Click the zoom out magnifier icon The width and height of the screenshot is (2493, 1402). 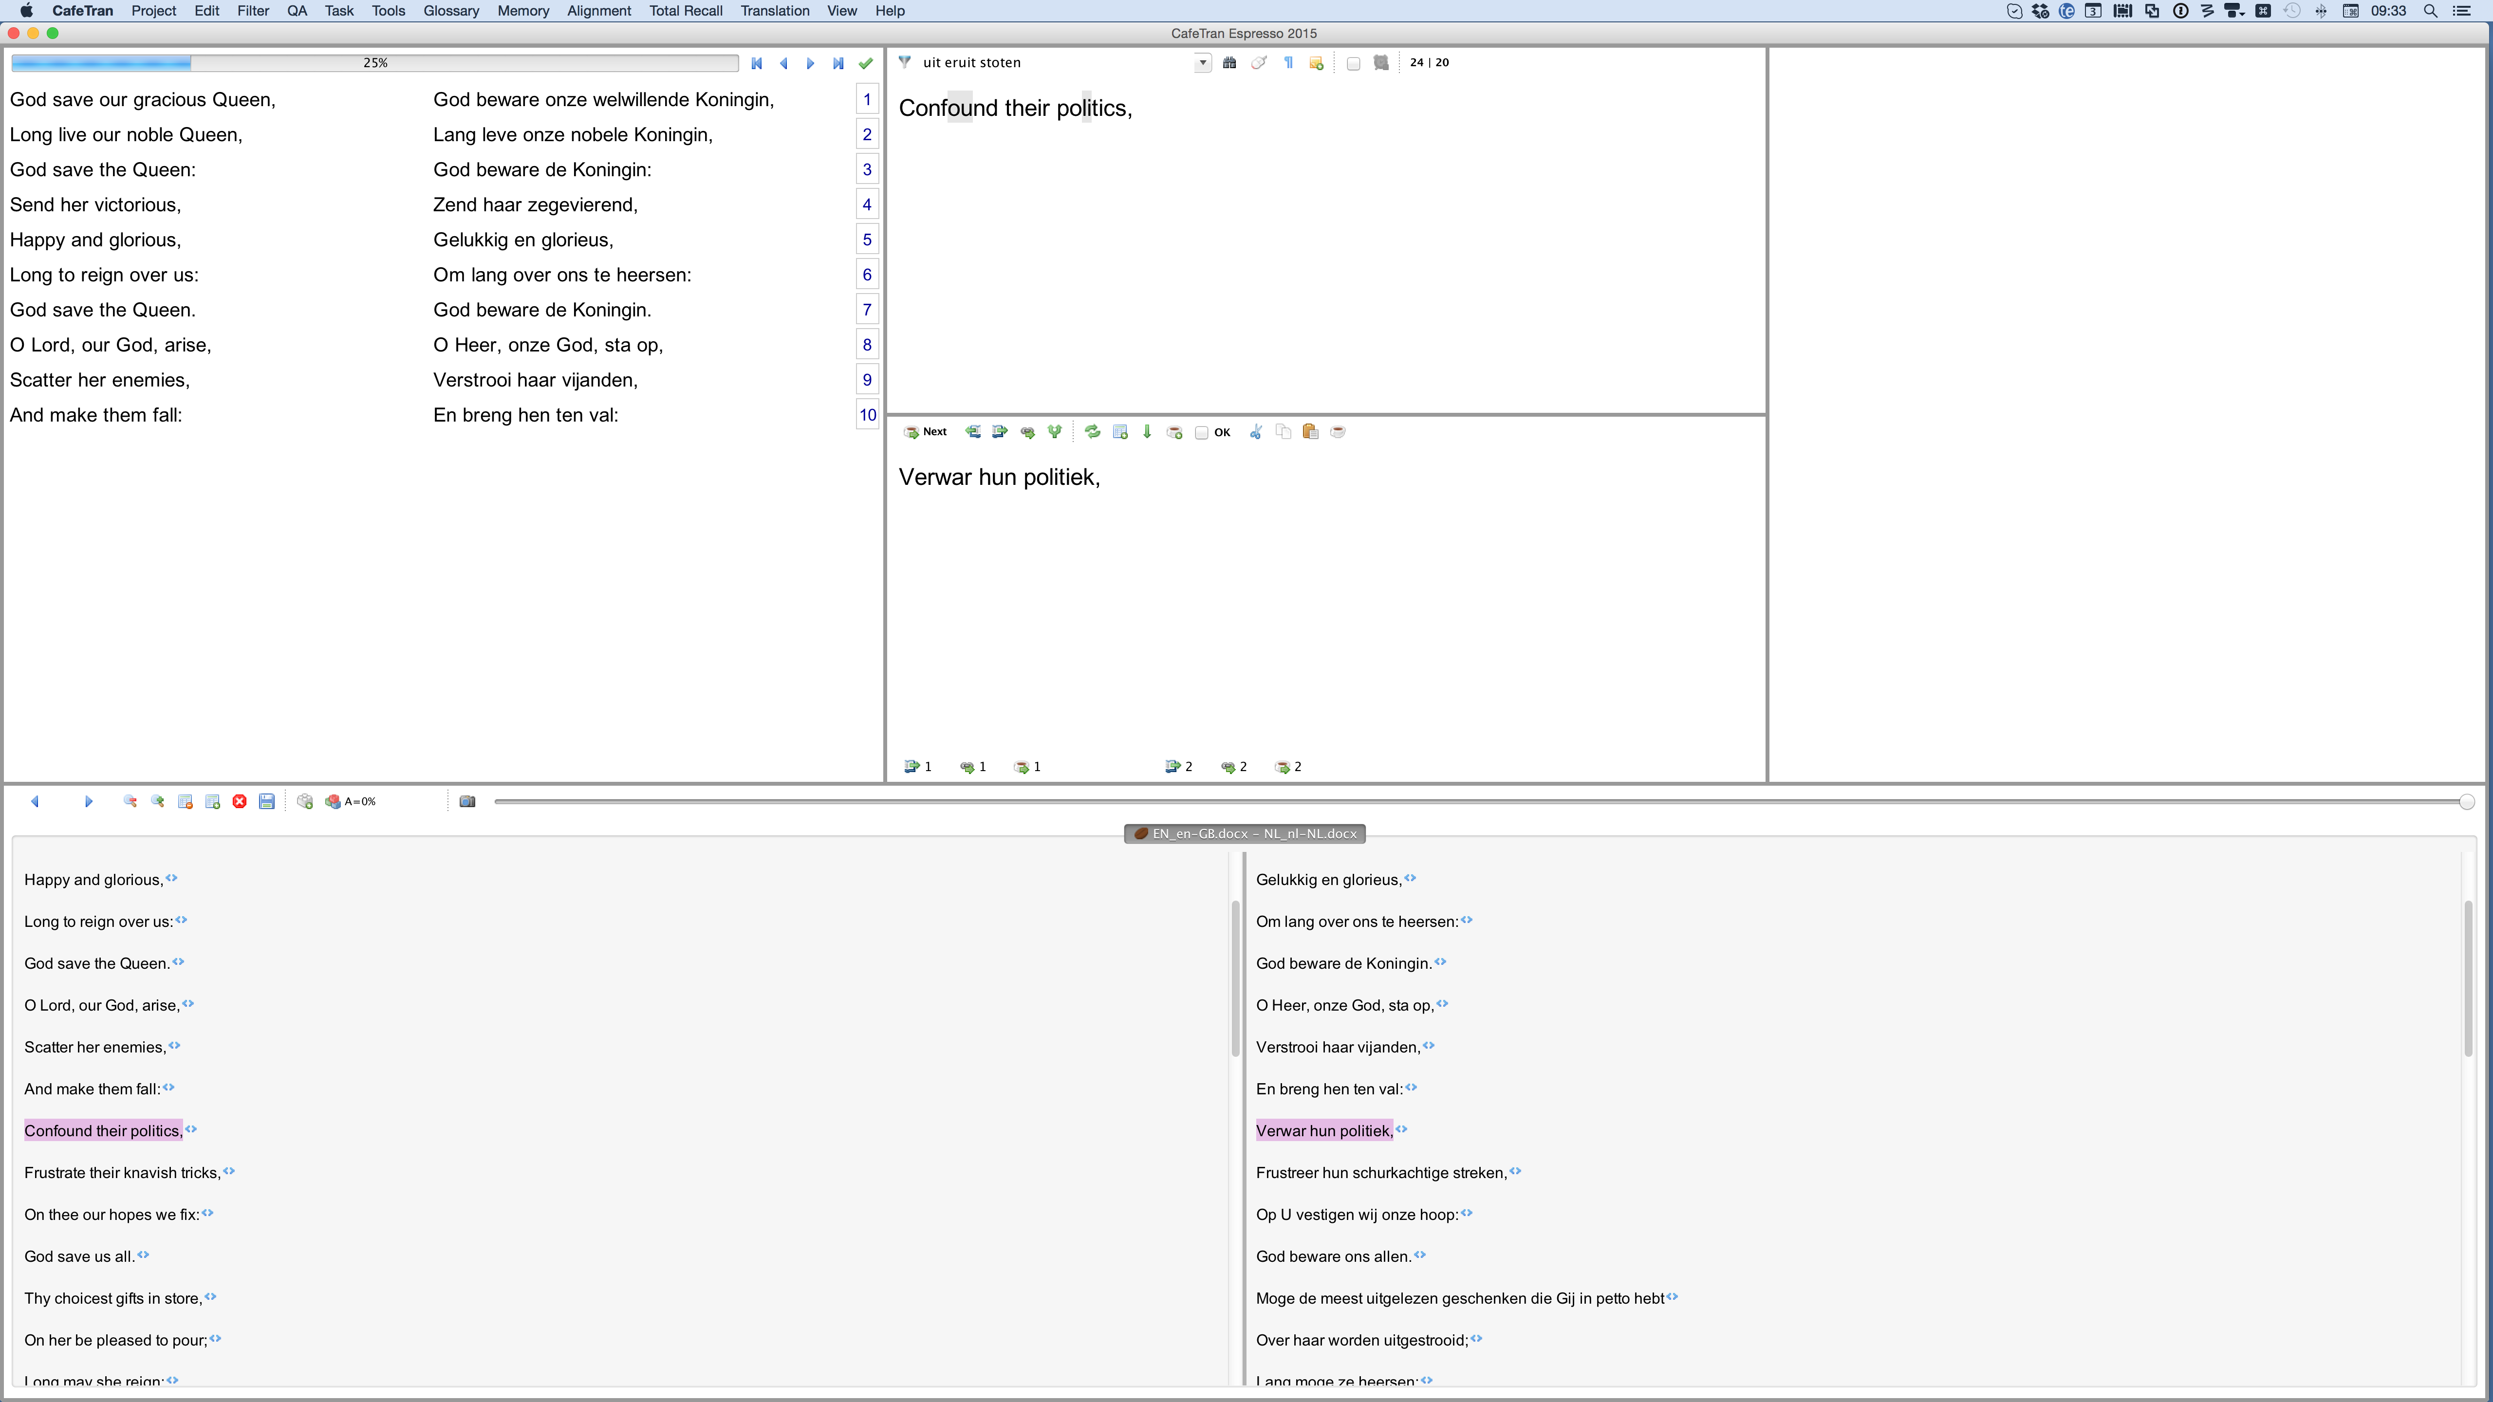[x=130, y=802]
